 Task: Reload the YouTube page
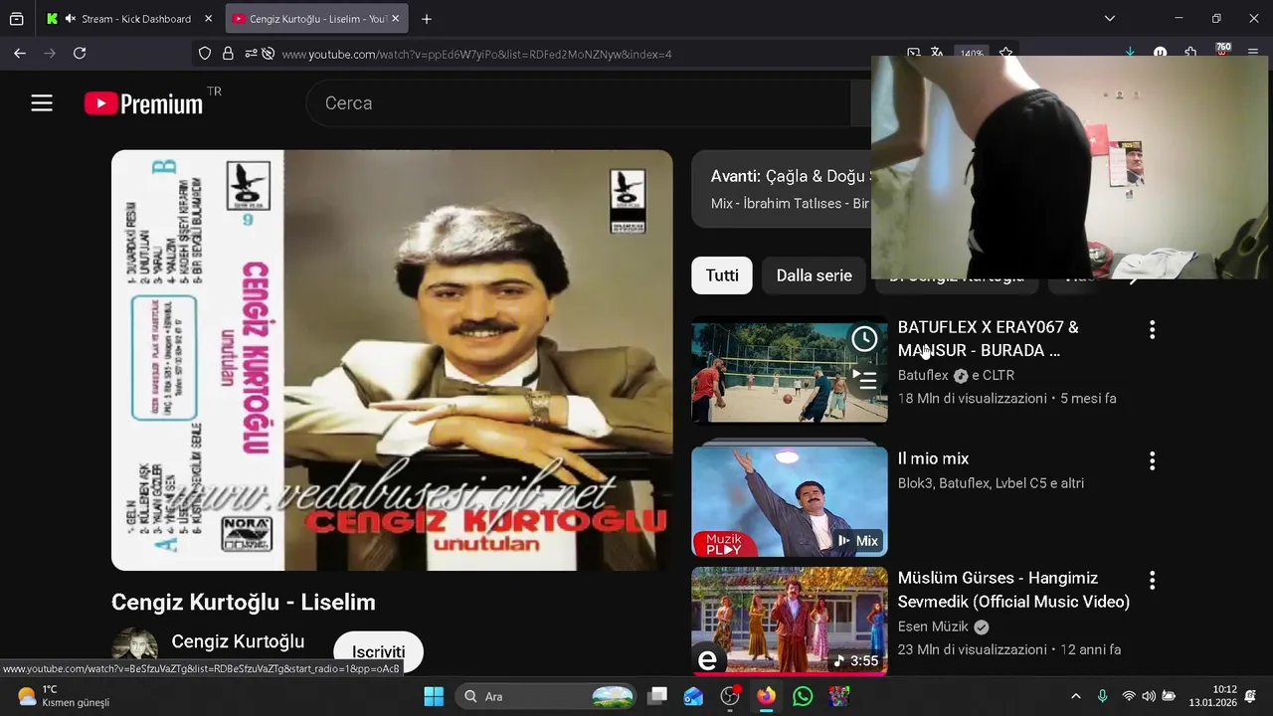point(80,54)
